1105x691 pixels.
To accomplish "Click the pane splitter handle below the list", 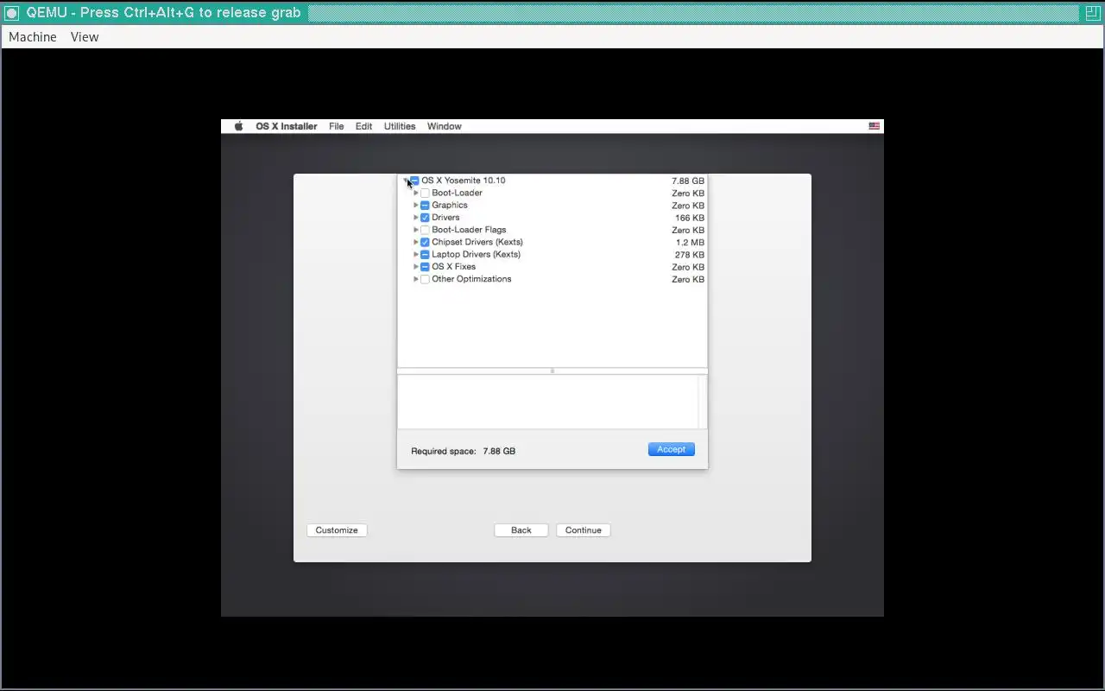I will [x=552, y=371].
